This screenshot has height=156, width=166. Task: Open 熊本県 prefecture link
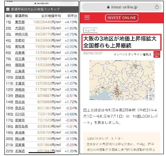[x=20, y=102]
